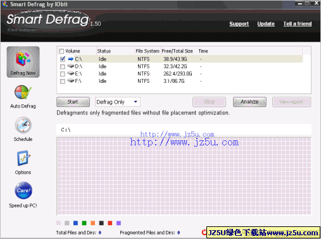This screenshot has height=239, width=321.
Task: Click the Fragmented Files and Dirs value
Action: [x=179, y=233]
